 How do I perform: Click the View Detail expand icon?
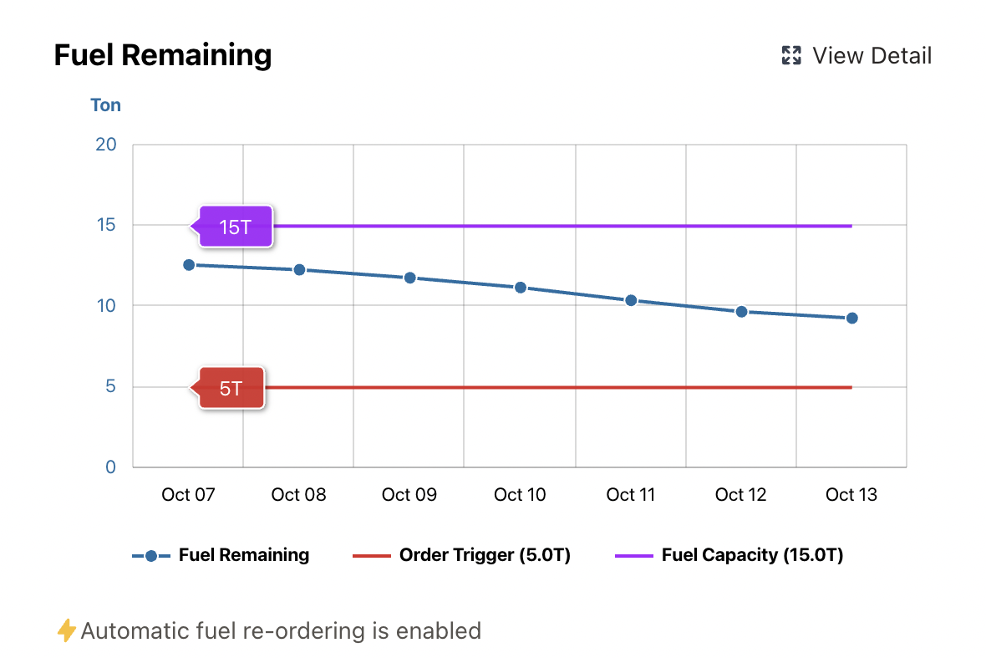click(x=790, y=56)
